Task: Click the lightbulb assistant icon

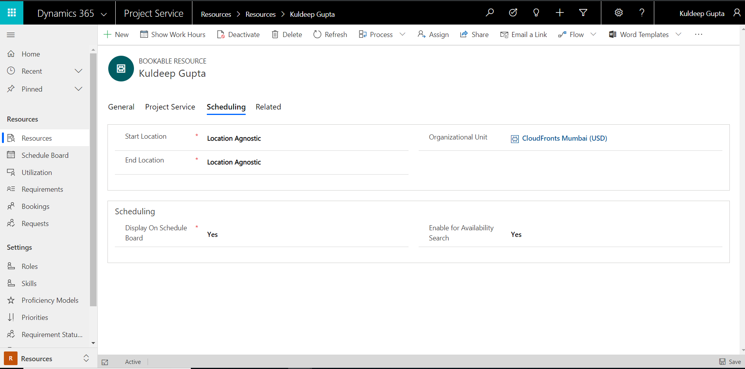Action: coord(536,13)
